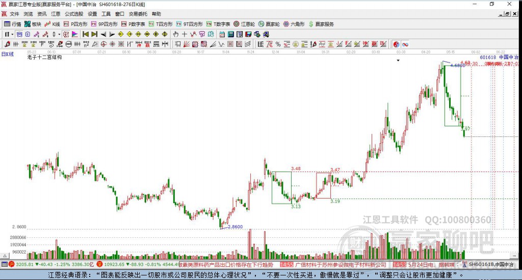The height and width of the screenshot is (280, 522).
Task: Step chart left with black arrow
Action: point(103,34)
